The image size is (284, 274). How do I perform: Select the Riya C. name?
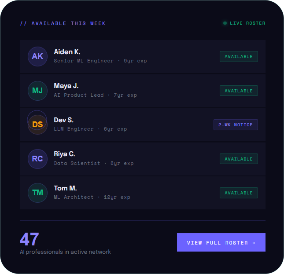coord(64,154)
